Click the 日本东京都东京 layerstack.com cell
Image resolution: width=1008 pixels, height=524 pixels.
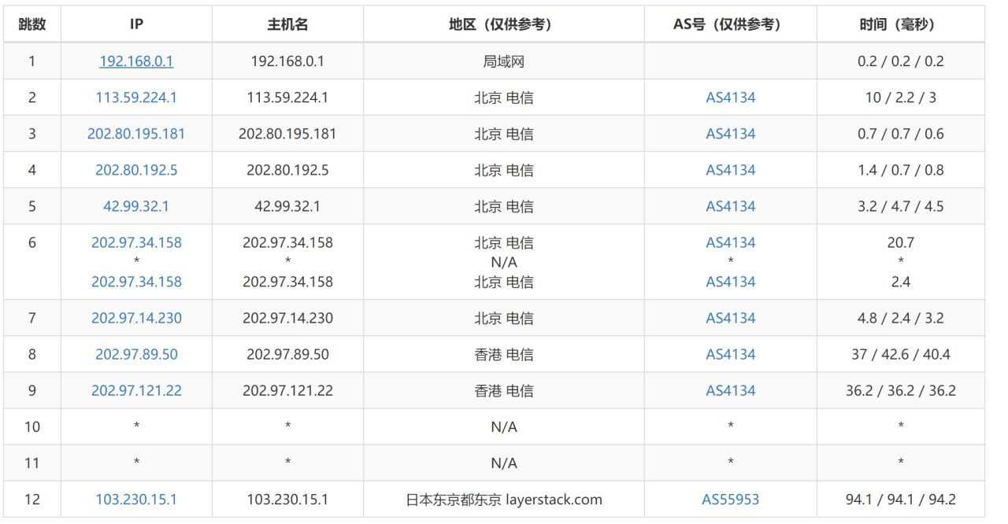(x=504, y=499)
